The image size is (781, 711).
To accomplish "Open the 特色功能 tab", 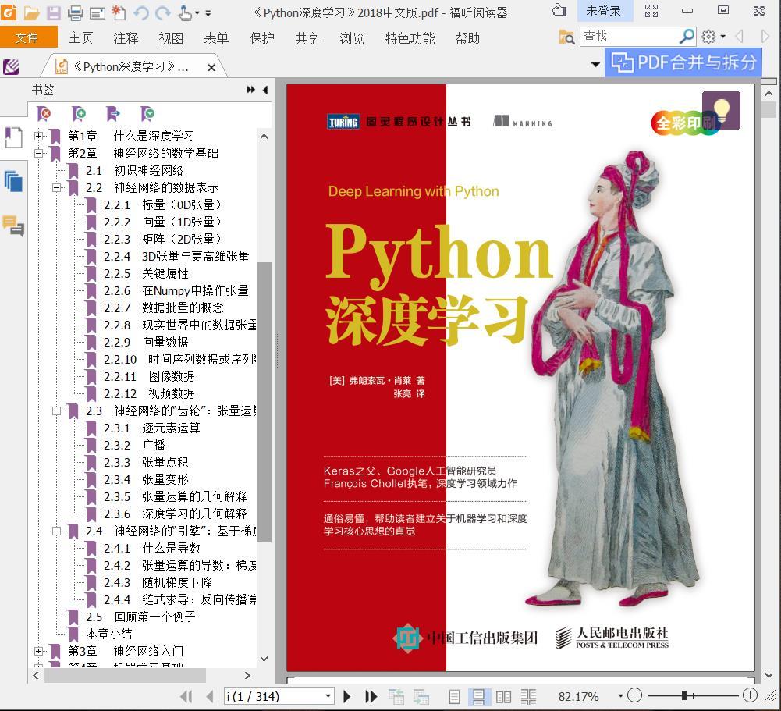I will 410,38.
